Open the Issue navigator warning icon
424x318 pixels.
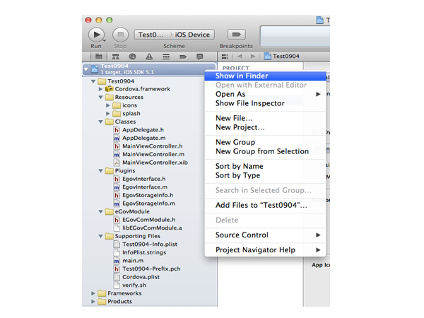tap(149, 56)
